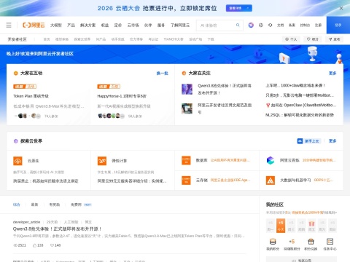350x262 pixels.
Task: Open the 1000+claw article link
Action: click(x=295, y=85)
